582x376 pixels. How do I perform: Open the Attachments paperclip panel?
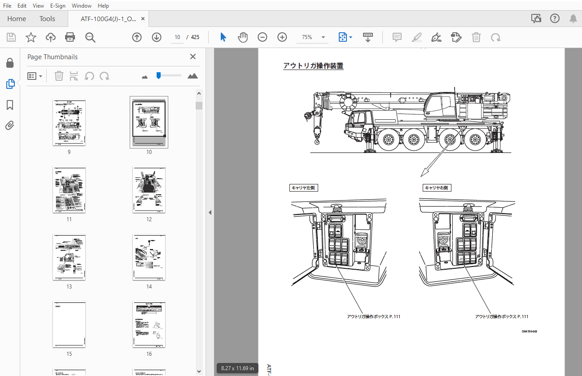coord(10,126)
